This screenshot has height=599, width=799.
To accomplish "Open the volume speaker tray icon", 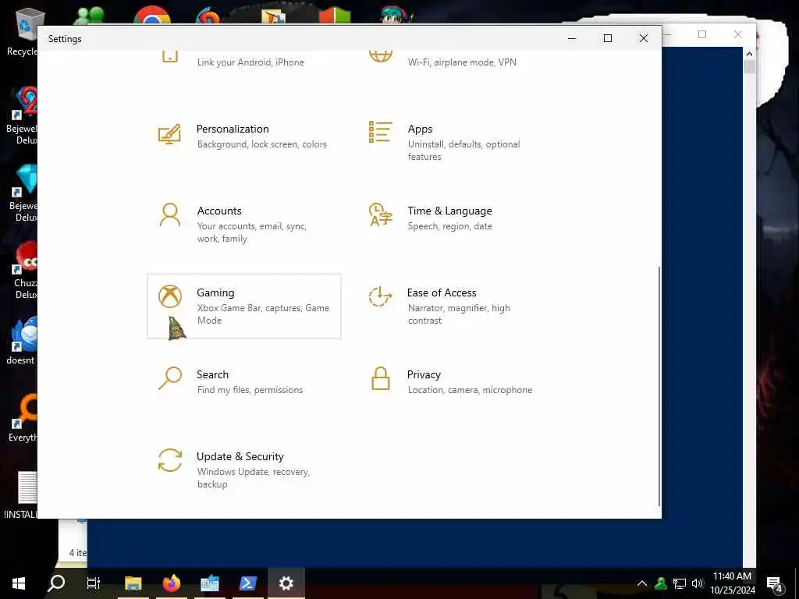I will [x=698, y=583].
